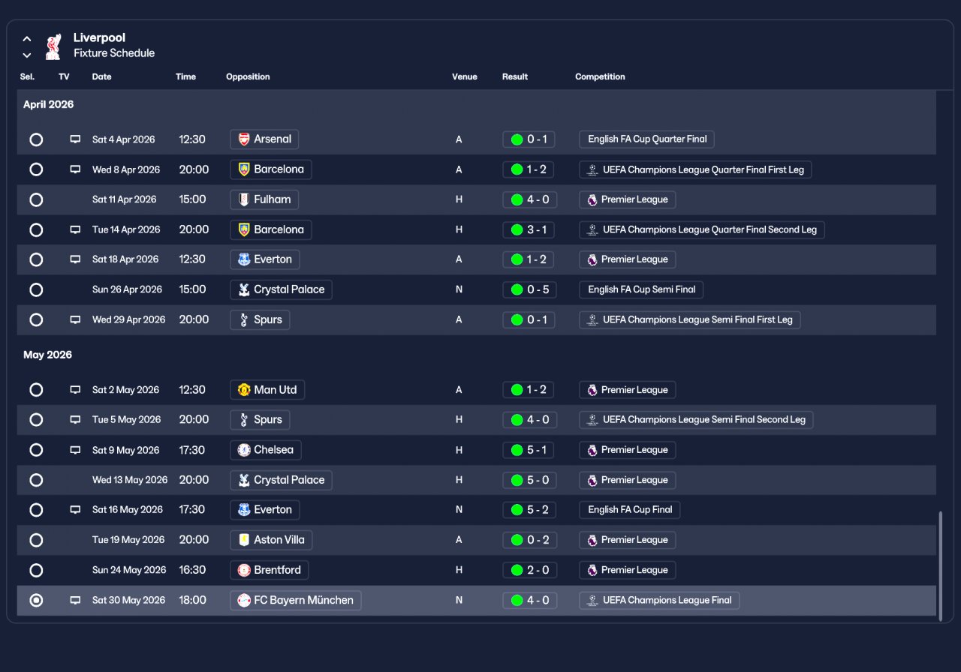
Task: Open the English FA Cup Final competition
Action: (629, 510)
